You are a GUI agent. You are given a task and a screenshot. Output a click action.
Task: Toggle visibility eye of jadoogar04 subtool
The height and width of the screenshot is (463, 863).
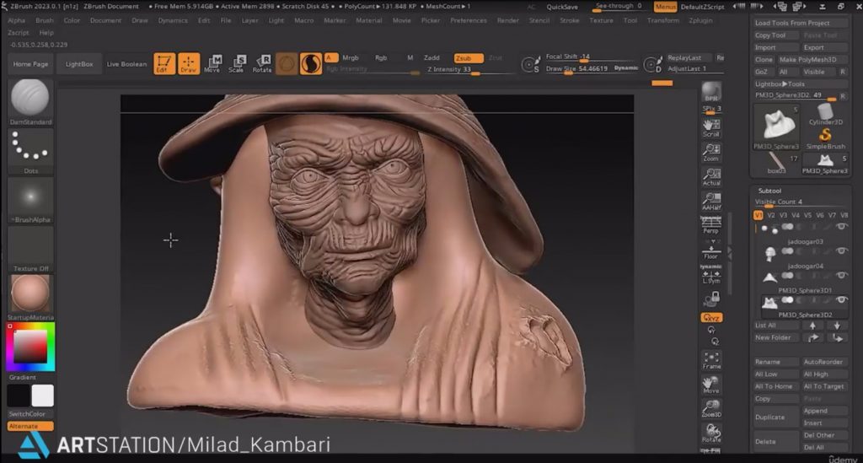(841, 251)
